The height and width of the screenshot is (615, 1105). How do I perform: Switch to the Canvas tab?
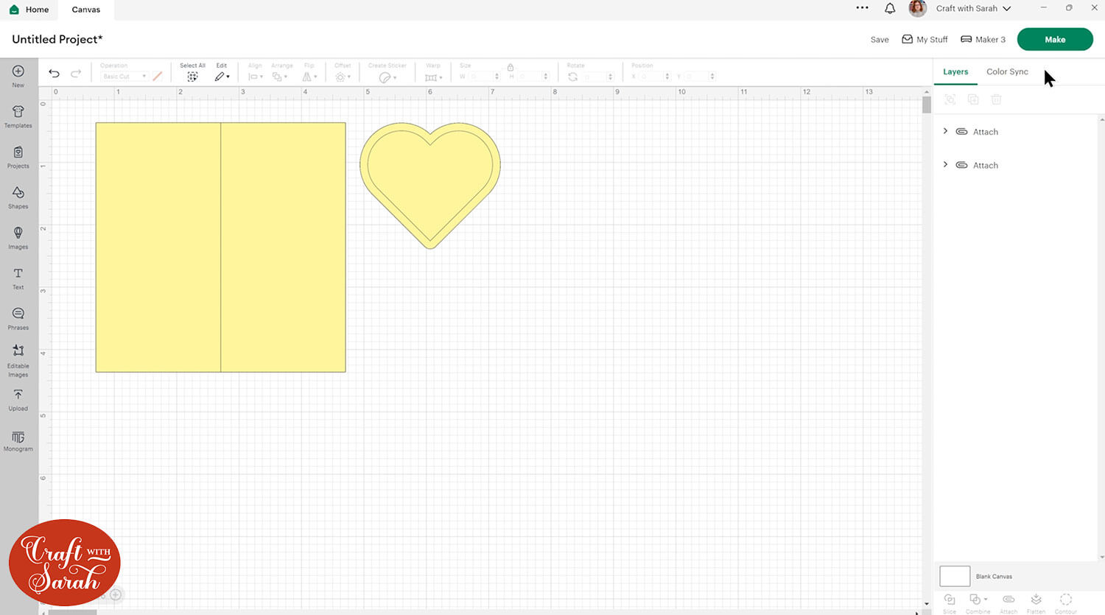point(86,10)
